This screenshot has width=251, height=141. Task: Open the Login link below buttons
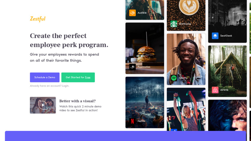point(65,86)
